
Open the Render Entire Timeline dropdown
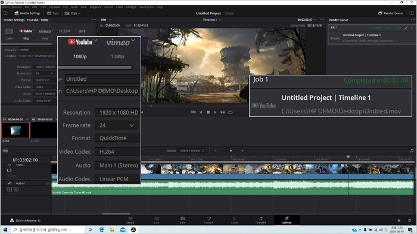192,150
